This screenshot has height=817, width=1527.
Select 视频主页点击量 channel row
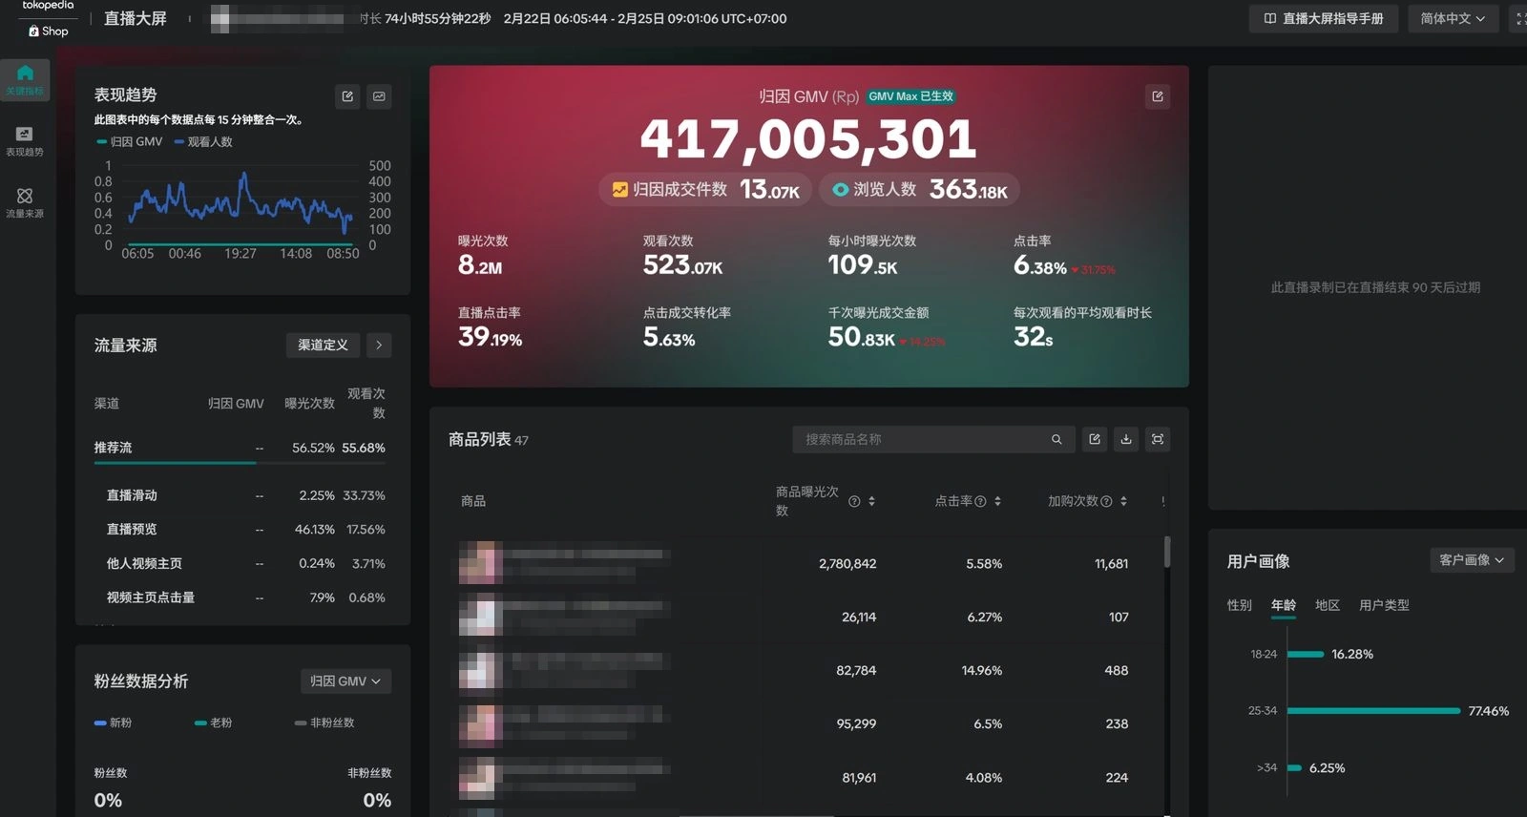pos(240,598)
